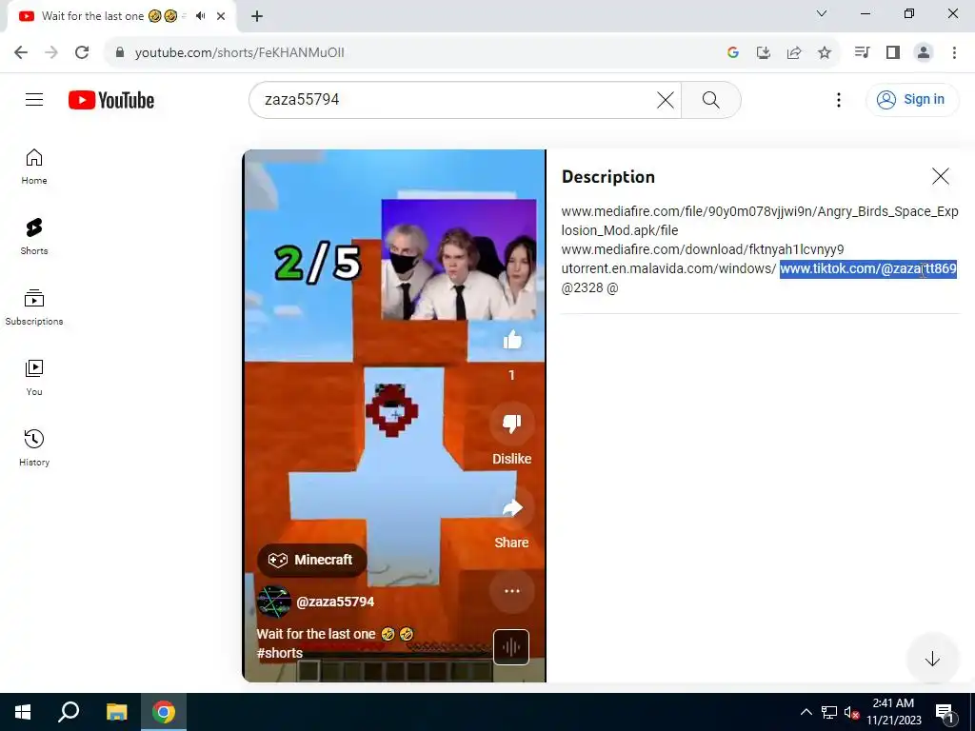Screen dimensions: 975x731
Task: Toggle Chrome side panel
Action: [893, 52]
